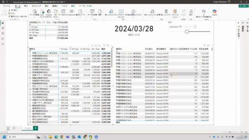Viewport: 249px width, 140px height.
Task: Click the Cut (切り取り) command
Action: tap(13, 10)
